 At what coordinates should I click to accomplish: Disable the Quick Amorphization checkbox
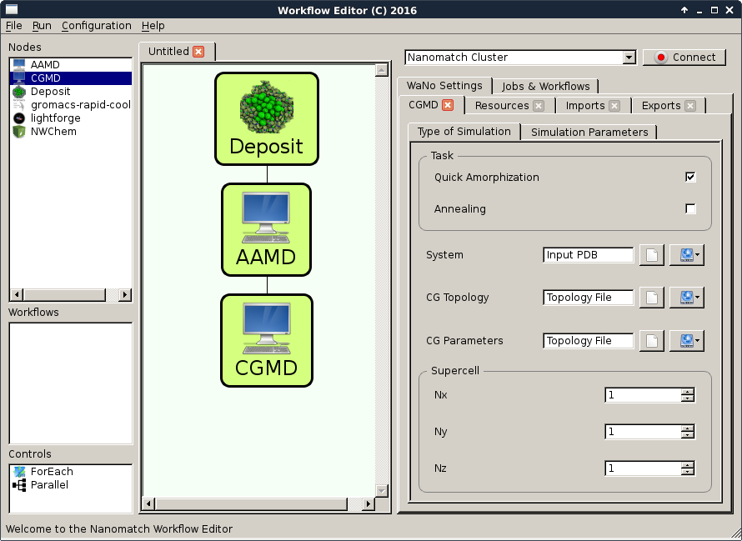pos(690,178)
